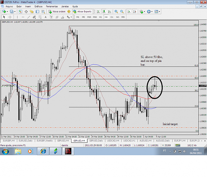Open the Gráficos menu
Screen dimensions: 207x177
coord(38,6)
